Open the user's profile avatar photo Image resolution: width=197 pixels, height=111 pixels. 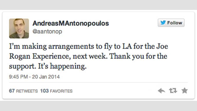point(19,28)
